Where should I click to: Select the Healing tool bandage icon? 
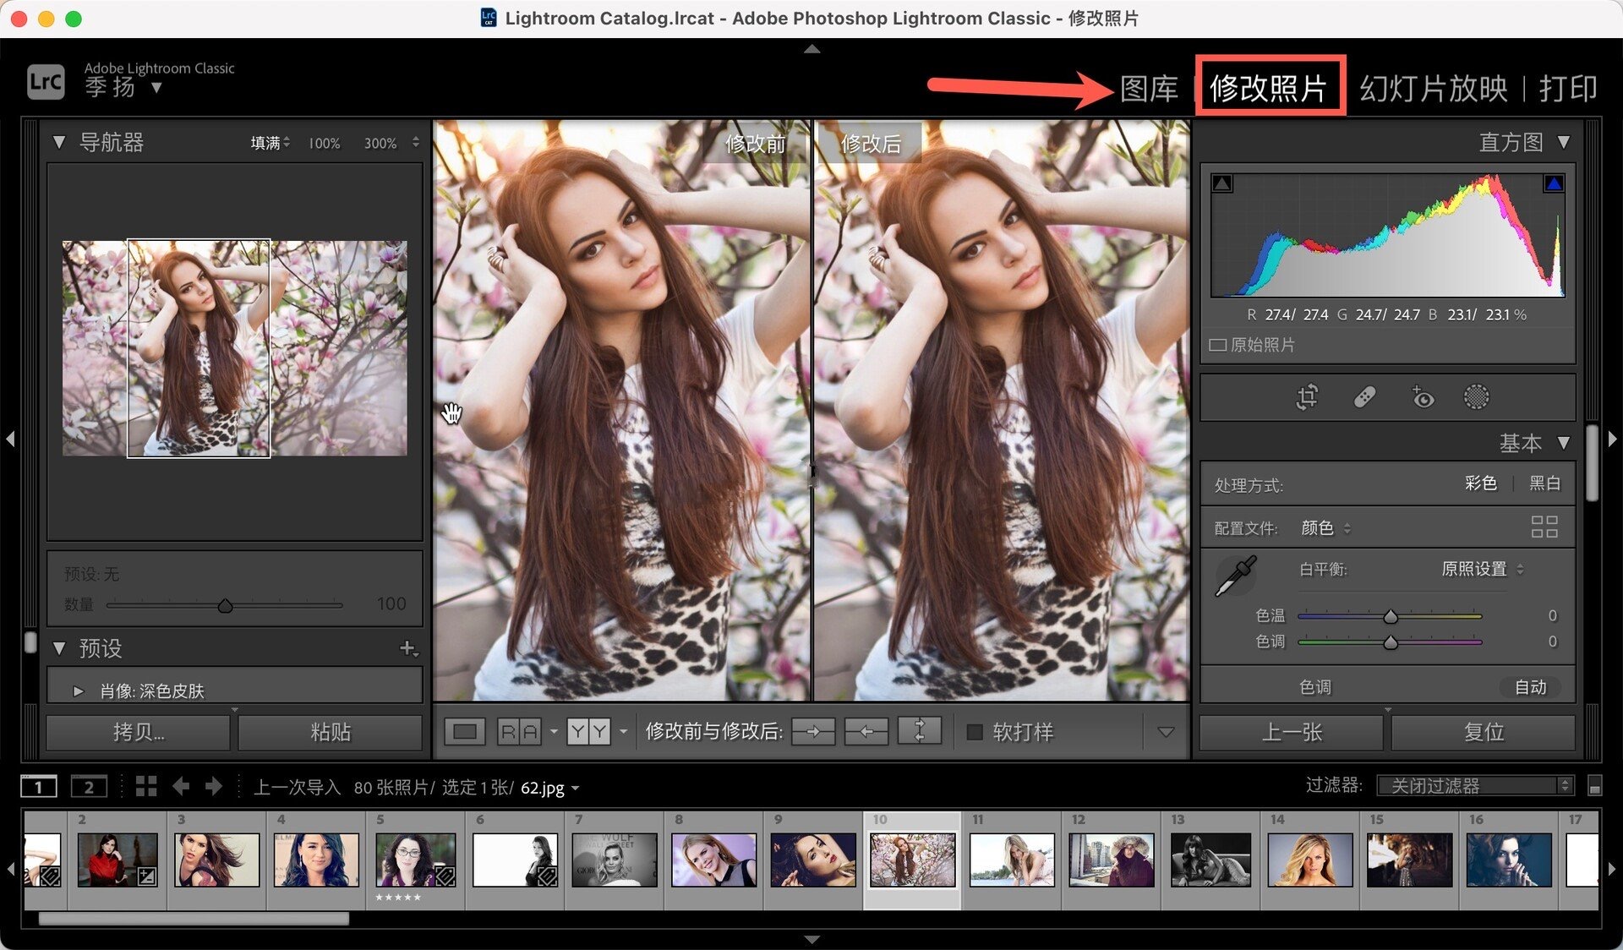[1364, 397]
